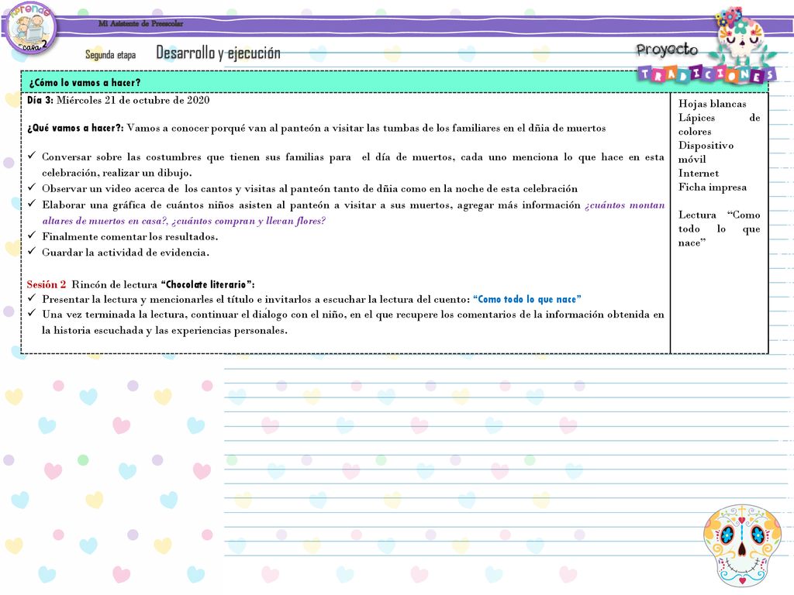
Task: Click 'Dispositivo móvil' in materials column
Action: 706,153
